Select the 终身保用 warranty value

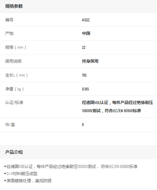(90, 61)
